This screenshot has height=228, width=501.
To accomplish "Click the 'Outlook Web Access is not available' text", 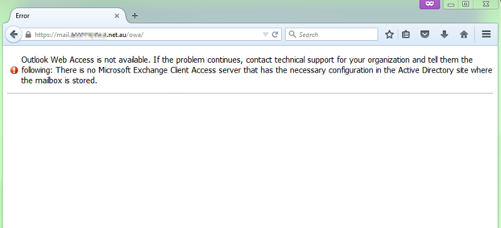I will (86, 60).
